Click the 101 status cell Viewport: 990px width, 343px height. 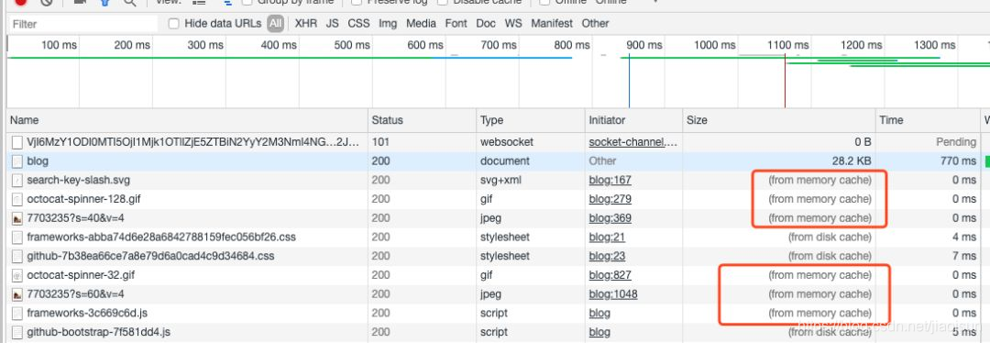380,142
